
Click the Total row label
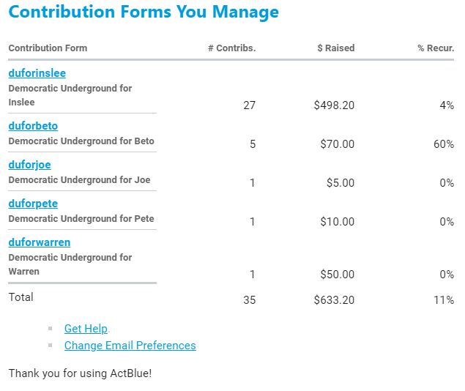[21, 297]
